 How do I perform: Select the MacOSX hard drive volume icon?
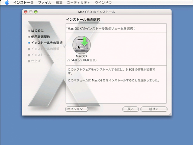coord(81,45)
